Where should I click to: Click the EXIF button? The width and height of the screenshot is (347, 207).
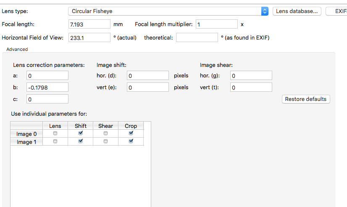tap(338, 11)
